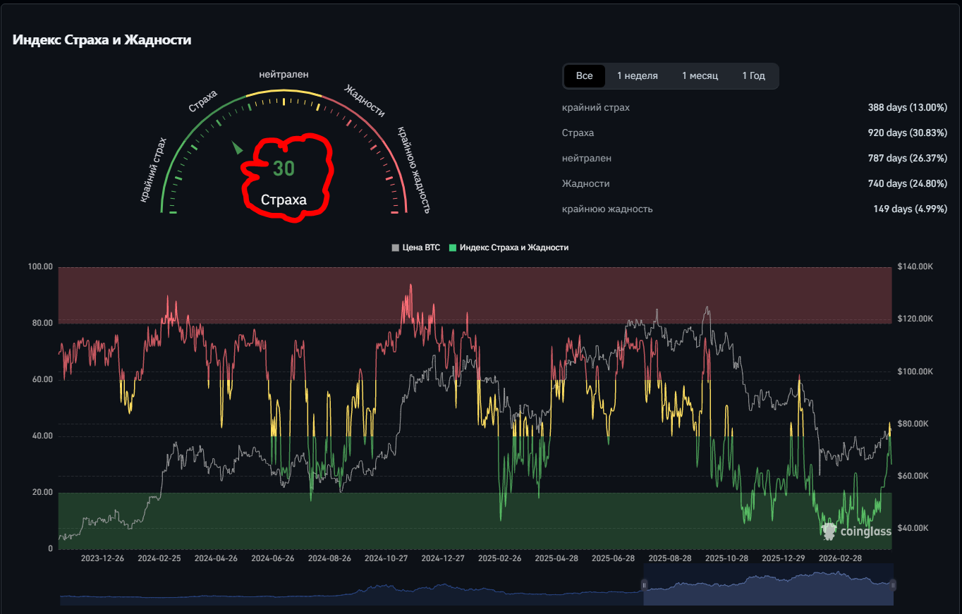Click right axis price "$140.00K"
The width and height of the screenshot is (962, 614).
(x=915, y=267)
